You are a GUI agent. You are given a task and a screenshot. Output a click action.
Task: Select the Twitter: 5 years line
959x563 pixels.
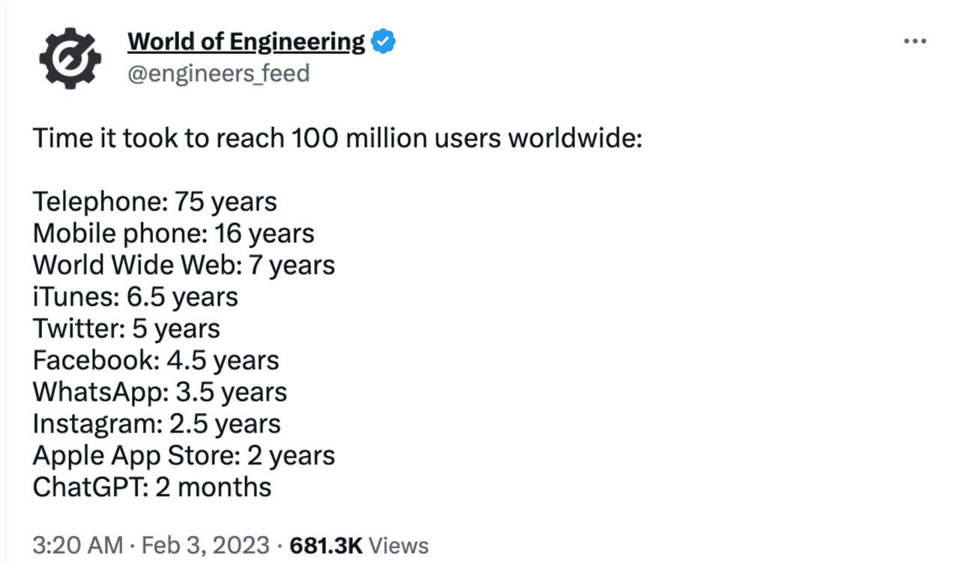pyautogui.click(x=126, y=328)
